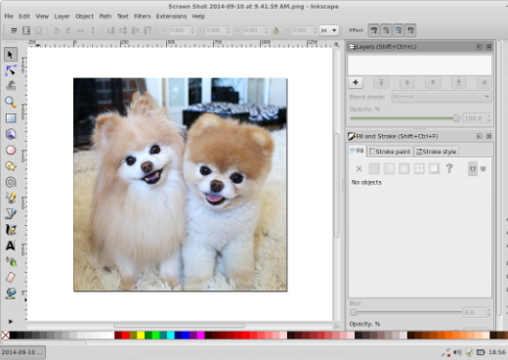The image size is (508, 360).
Task: Select the Pencil freehand tool
Action: pos(11,198)
